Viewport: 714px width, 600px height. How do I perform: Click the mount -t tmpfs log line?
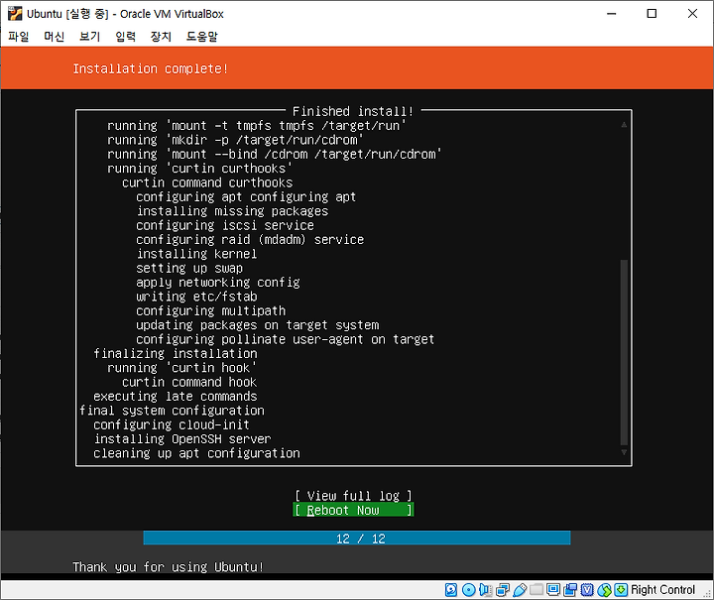pos(257,126)
